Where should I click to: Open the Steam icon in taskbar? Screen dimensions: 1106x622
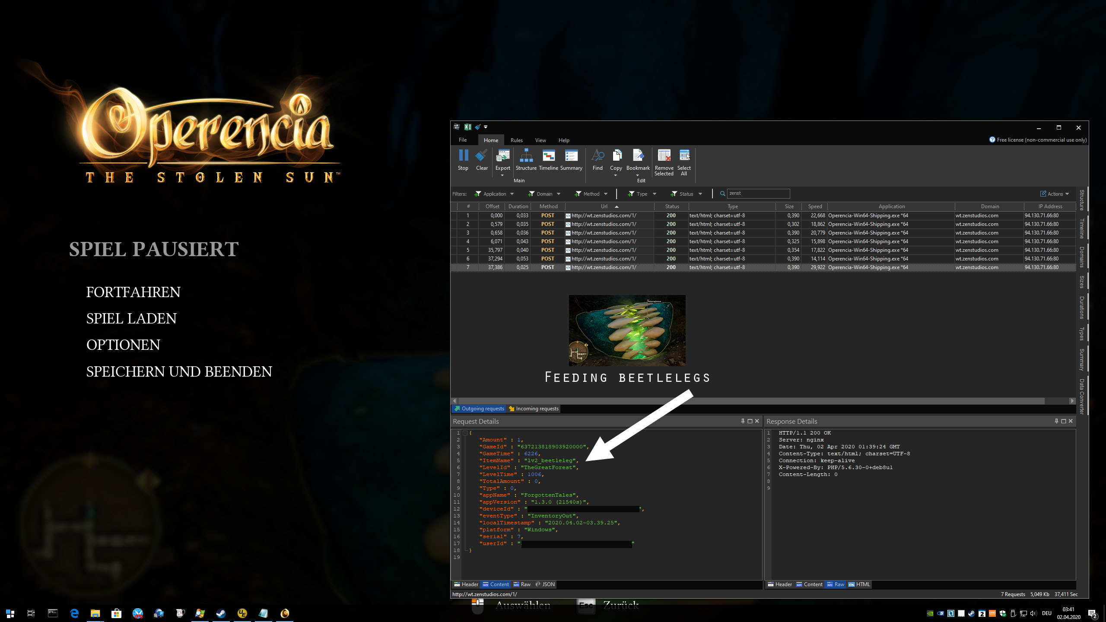[221, 613]
